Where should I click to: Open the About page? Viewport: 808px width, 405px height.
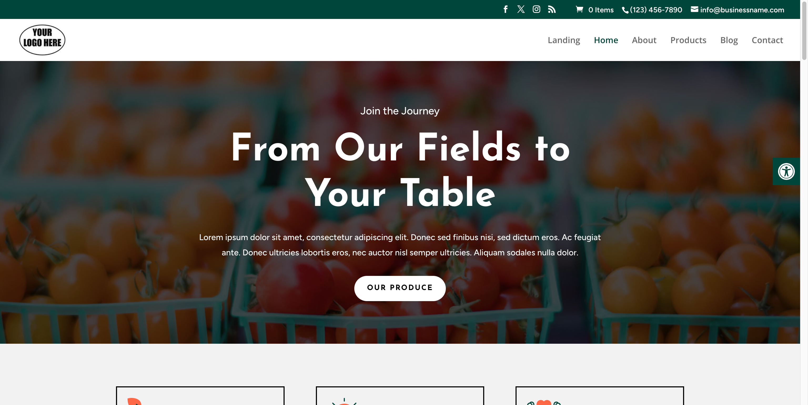(x=644, y=40)
